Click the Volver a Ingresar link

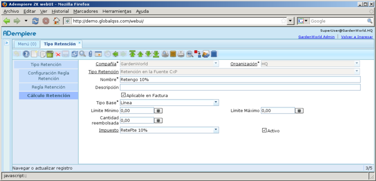pyautogui.click(x=357, y=37)
